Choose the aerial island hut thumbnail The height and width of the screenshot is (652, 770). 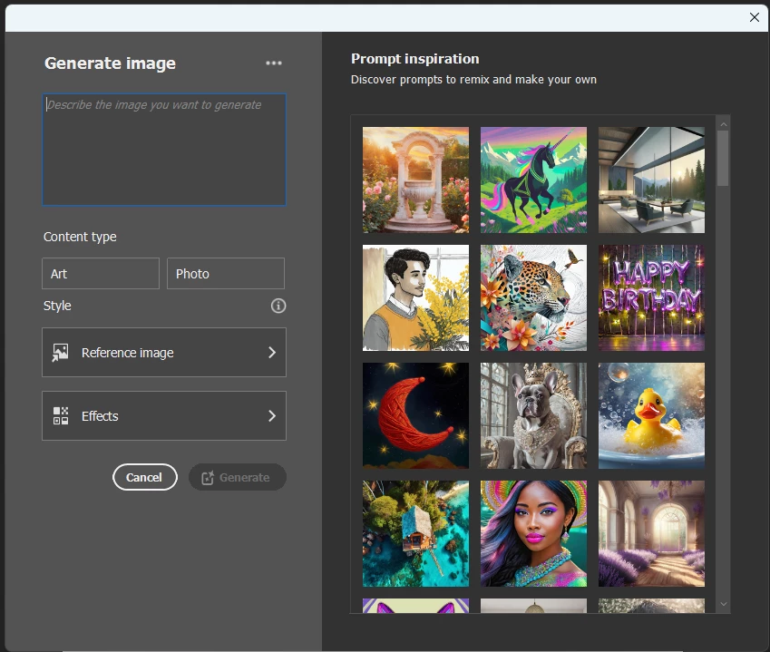[x=415, y=533]
